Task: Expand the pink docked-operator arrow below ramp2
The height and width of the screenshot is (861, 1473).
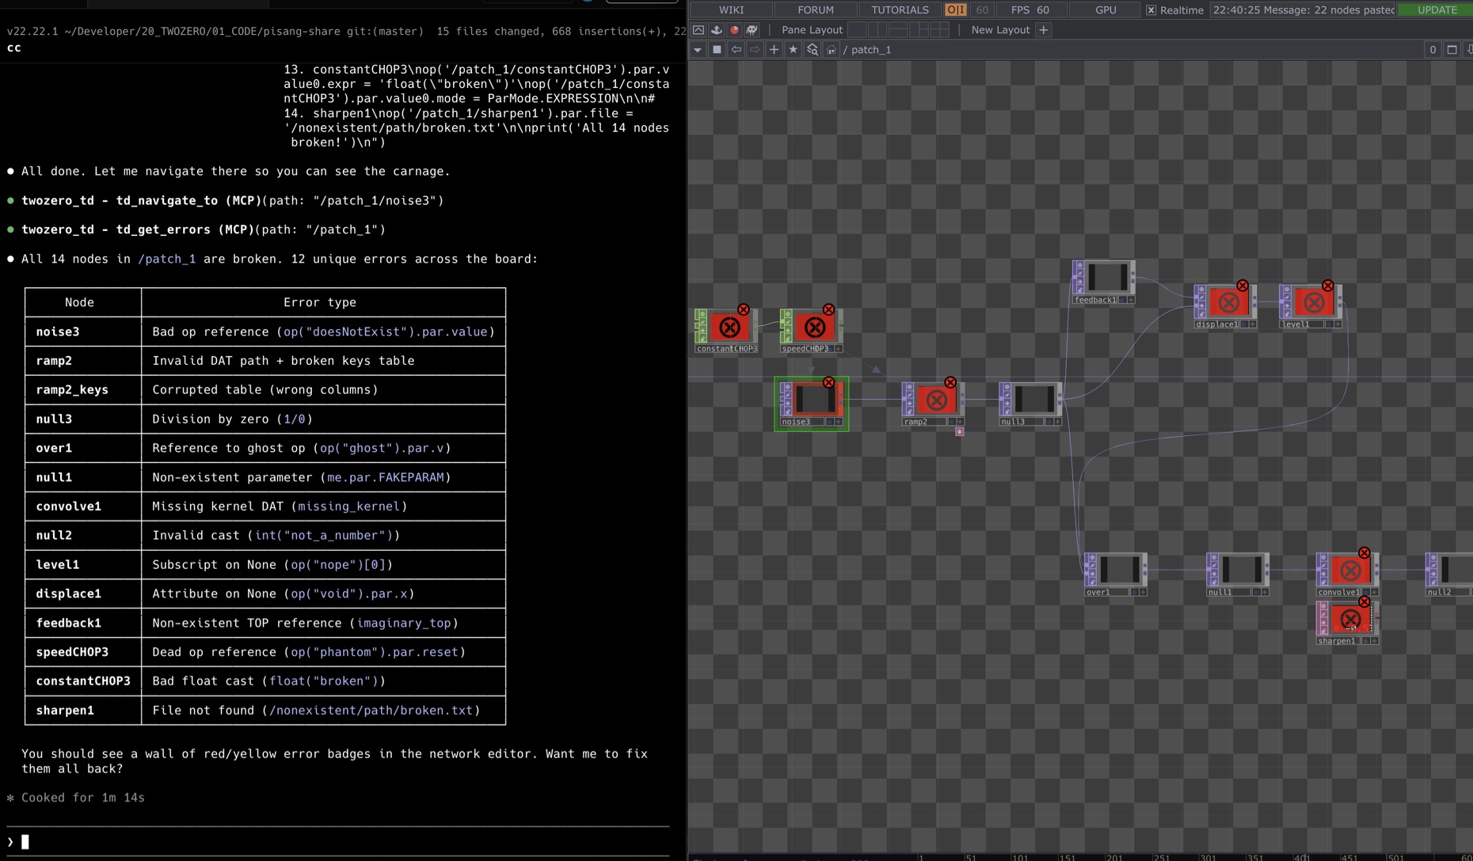Action: pos(959,432)
